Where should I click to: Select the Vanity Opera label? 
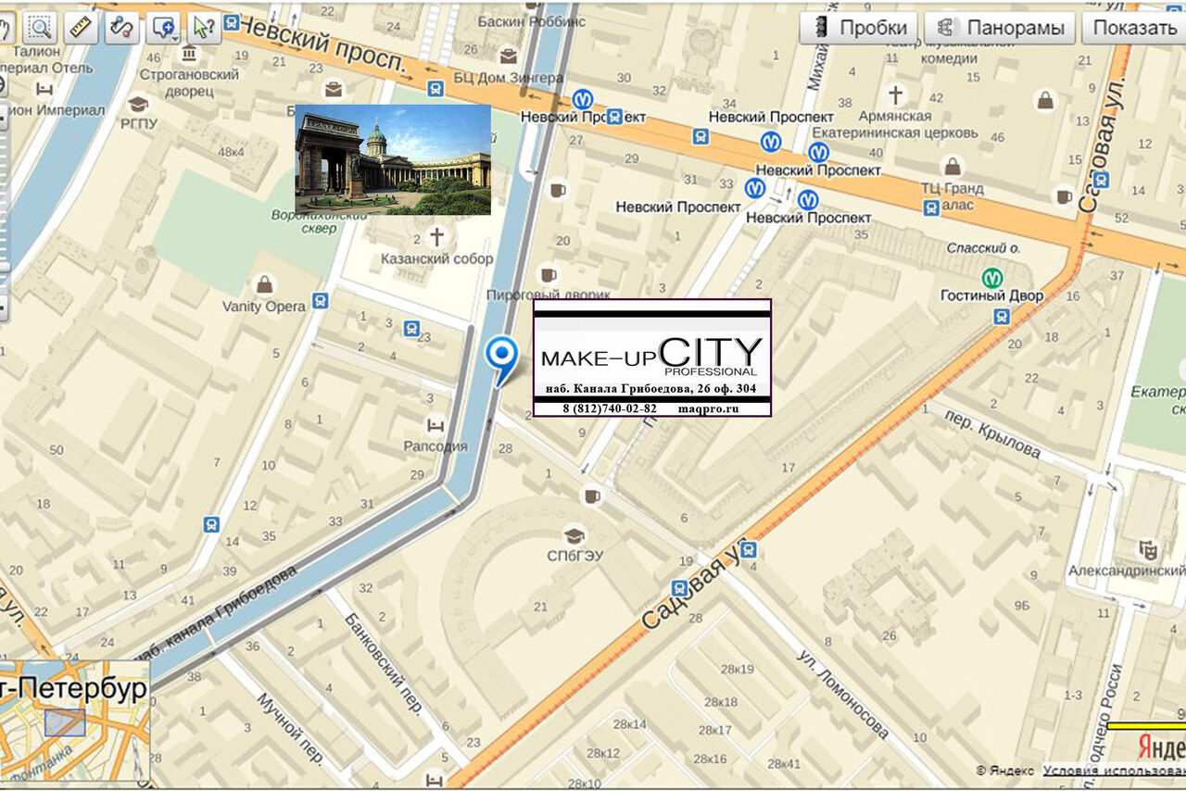[264, 306]
